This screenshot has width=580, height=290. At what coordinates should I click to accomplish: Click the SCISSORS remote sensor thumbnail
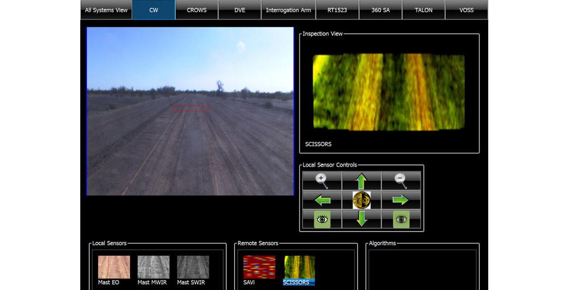click(x=299, y=267)
